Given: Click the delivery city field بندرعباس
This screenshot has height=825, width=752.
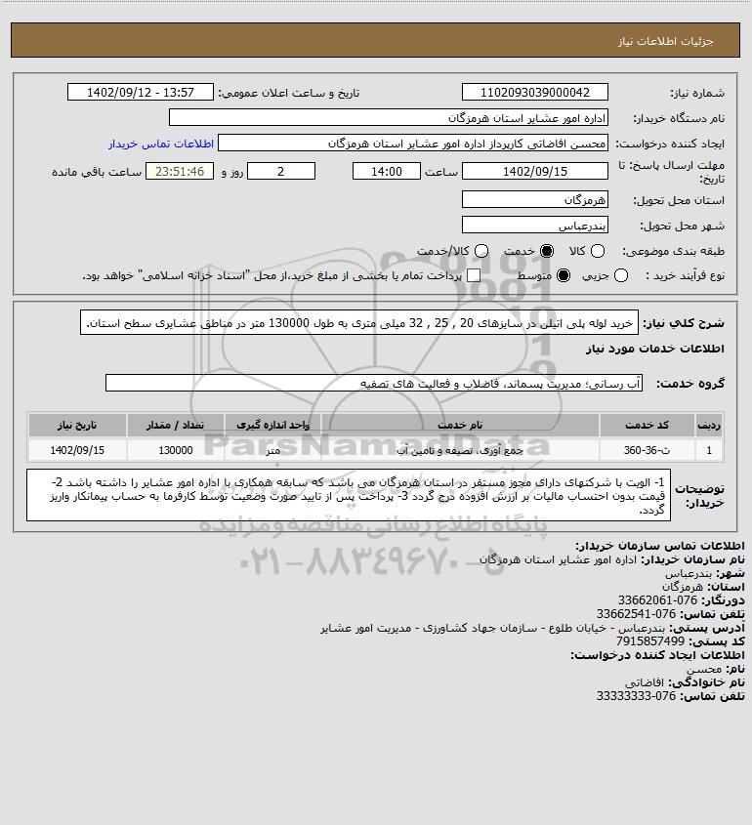Looking at the screenshot, I should 534,226.
